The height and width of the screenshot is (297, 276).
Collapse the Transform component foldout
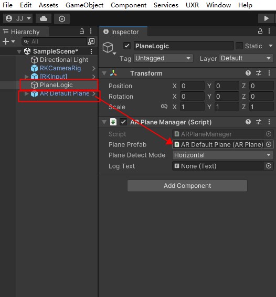(x=104, y=73)
